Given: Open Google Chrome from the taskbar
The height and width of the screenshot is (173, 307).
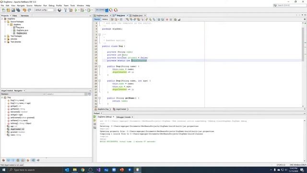Looking at the screenshot, I should tap(83, 170).
